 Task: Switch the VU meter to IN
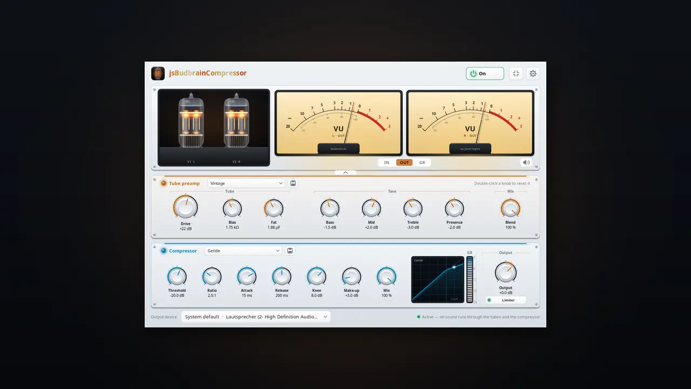point(387,162)
